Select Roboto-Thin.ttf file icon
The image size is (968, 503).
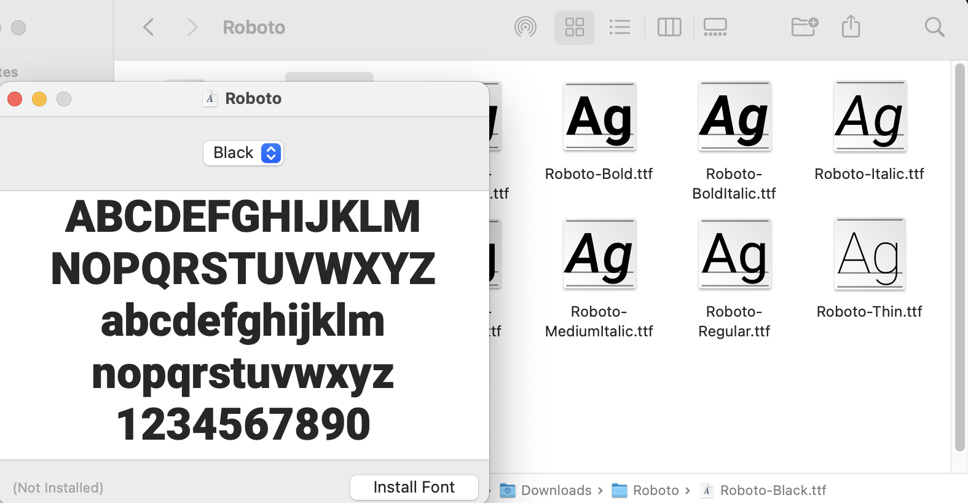click(x=870, y=254)
